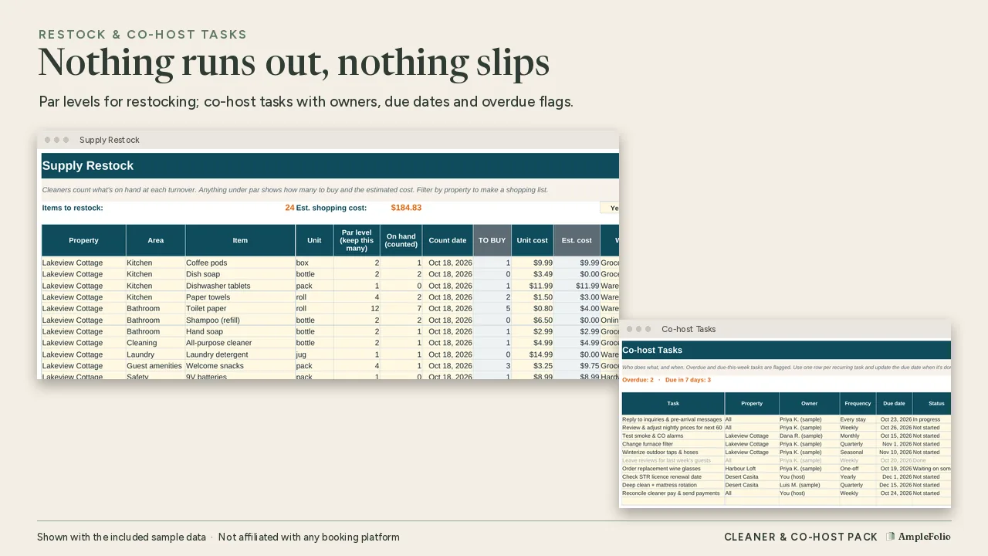Image resolution: width=988 pixels, height=556 pixels.
Task: Select the Count date column header
Action: pos(448,240)
